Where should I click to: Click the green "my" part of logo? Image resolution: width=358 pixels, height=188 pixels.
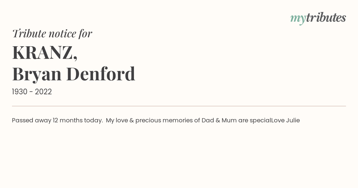(x=298, y=19)
